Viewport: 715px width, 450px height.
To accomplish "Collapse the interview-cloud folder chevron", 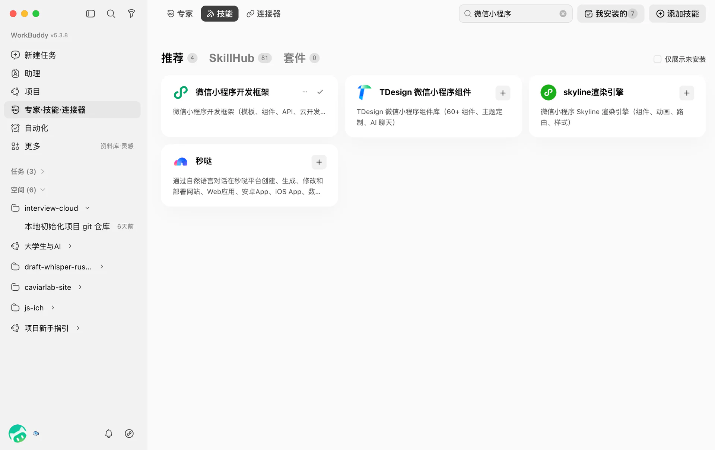I will click(88, 208).
